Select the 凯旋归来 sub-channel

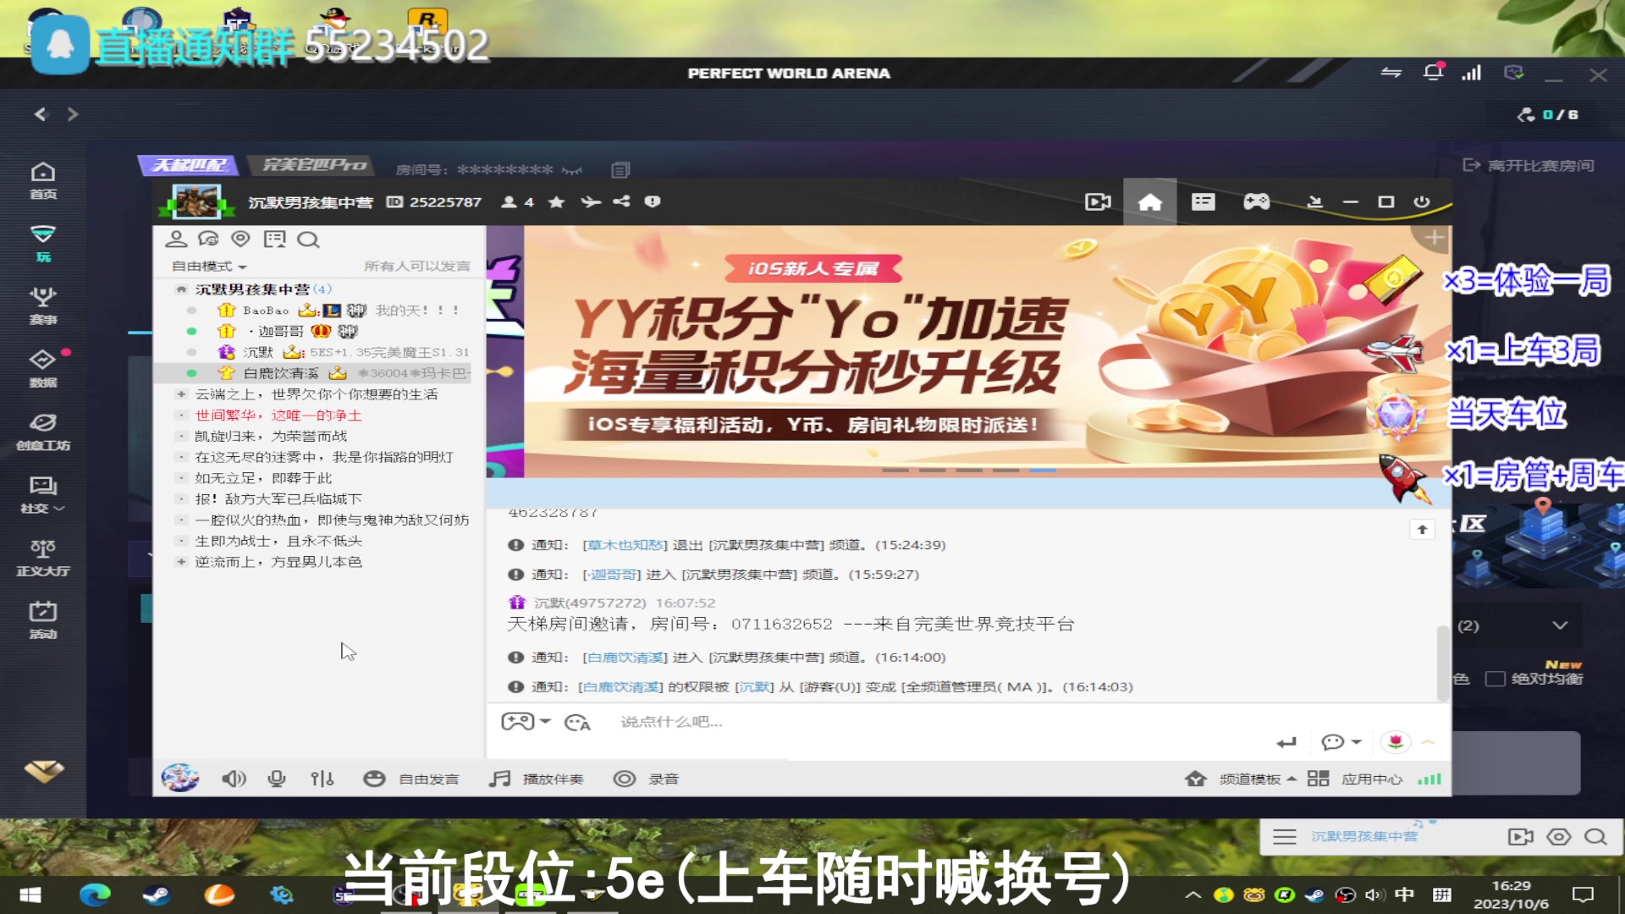tap(271, 437)
